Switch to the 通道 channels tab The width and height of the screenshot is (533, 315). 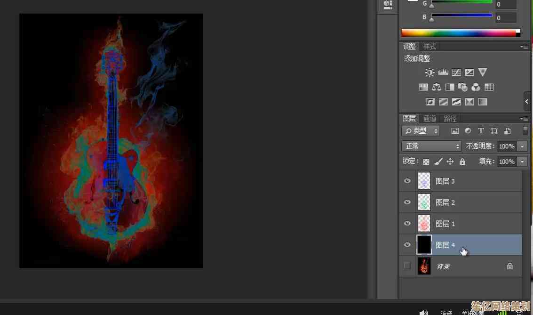[x=430, y=119]
